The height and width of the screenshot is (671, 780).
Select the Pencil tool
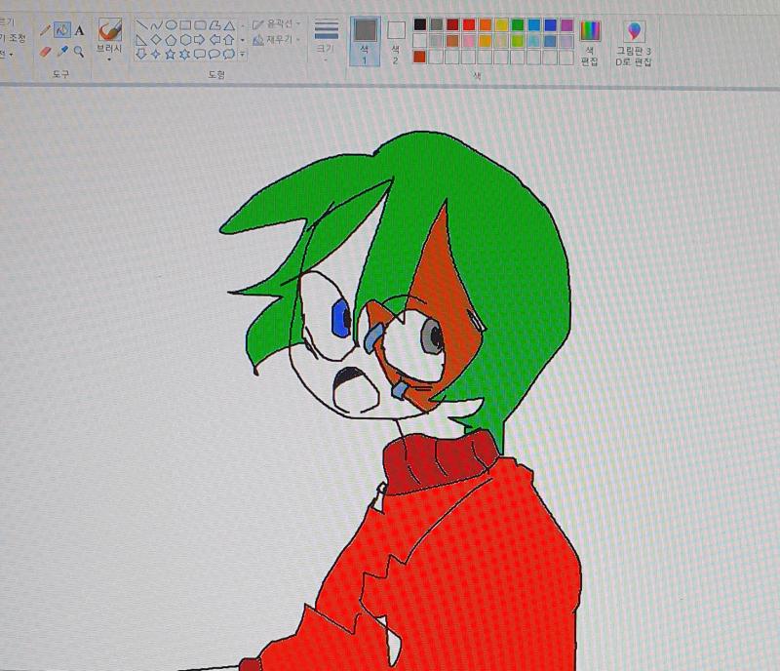click(45, 31)
